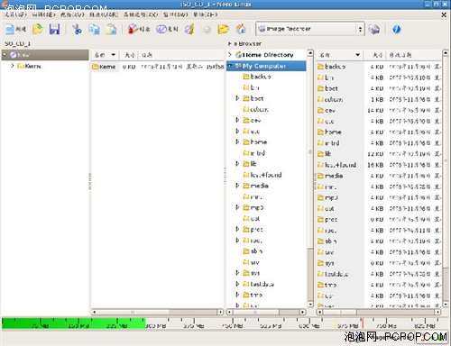Click the media folder icon in right file list
This screenshot has height=346, width=451.
tap(320, 176)
